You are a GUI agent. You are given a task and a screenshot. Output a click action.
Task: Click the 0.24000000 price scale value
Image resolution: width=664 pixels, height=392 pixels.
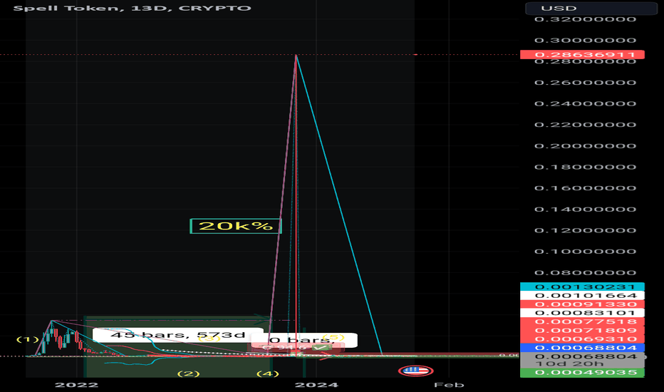click(x=585, y=104)
